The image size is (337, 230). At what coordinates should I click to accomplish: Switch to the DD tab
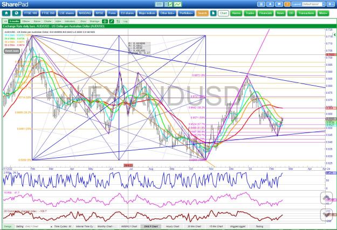tap(291, 13)
